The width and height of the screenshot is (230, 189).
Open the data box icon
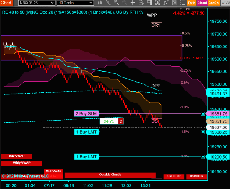point(141,3)
